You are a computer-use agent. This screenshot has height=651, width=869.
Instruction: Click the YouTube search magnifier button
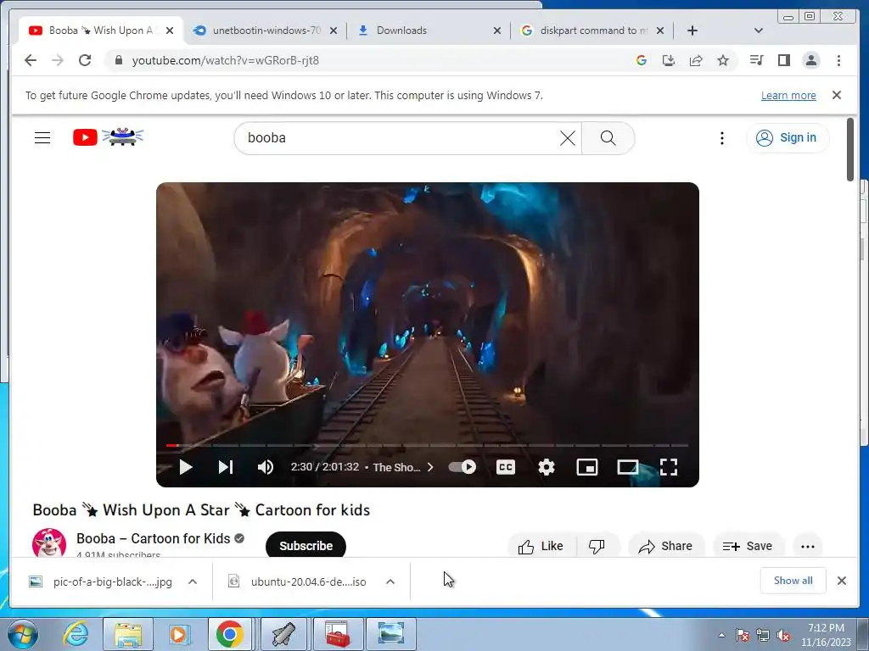point(608,138)
